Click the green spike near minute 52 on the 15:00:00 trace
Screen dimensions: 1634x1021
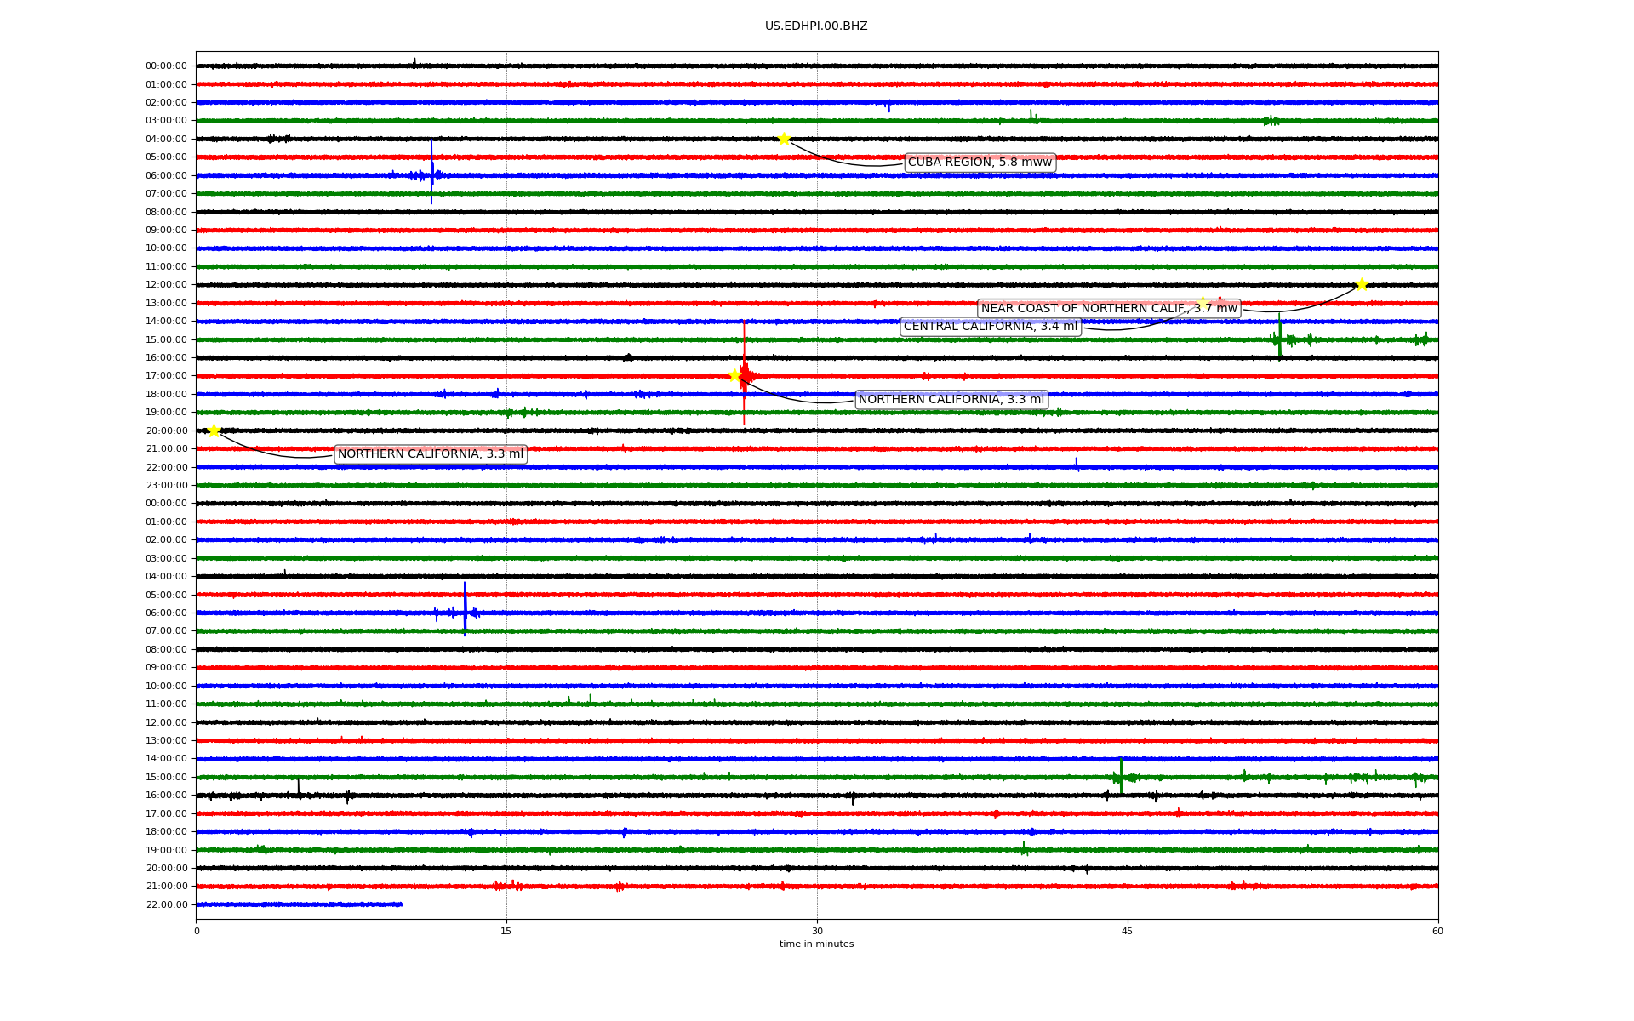(1279, 339)
